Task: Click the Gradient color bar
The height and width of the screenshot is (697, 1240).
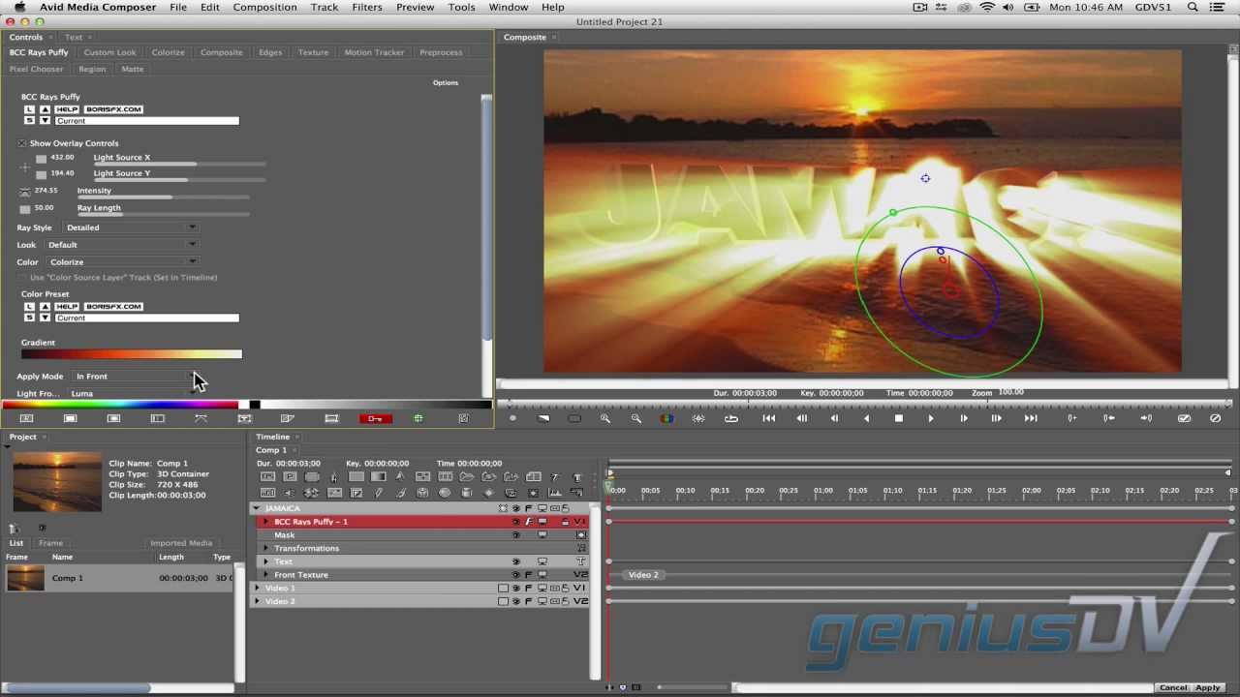Action: click(x=132, y=354)
